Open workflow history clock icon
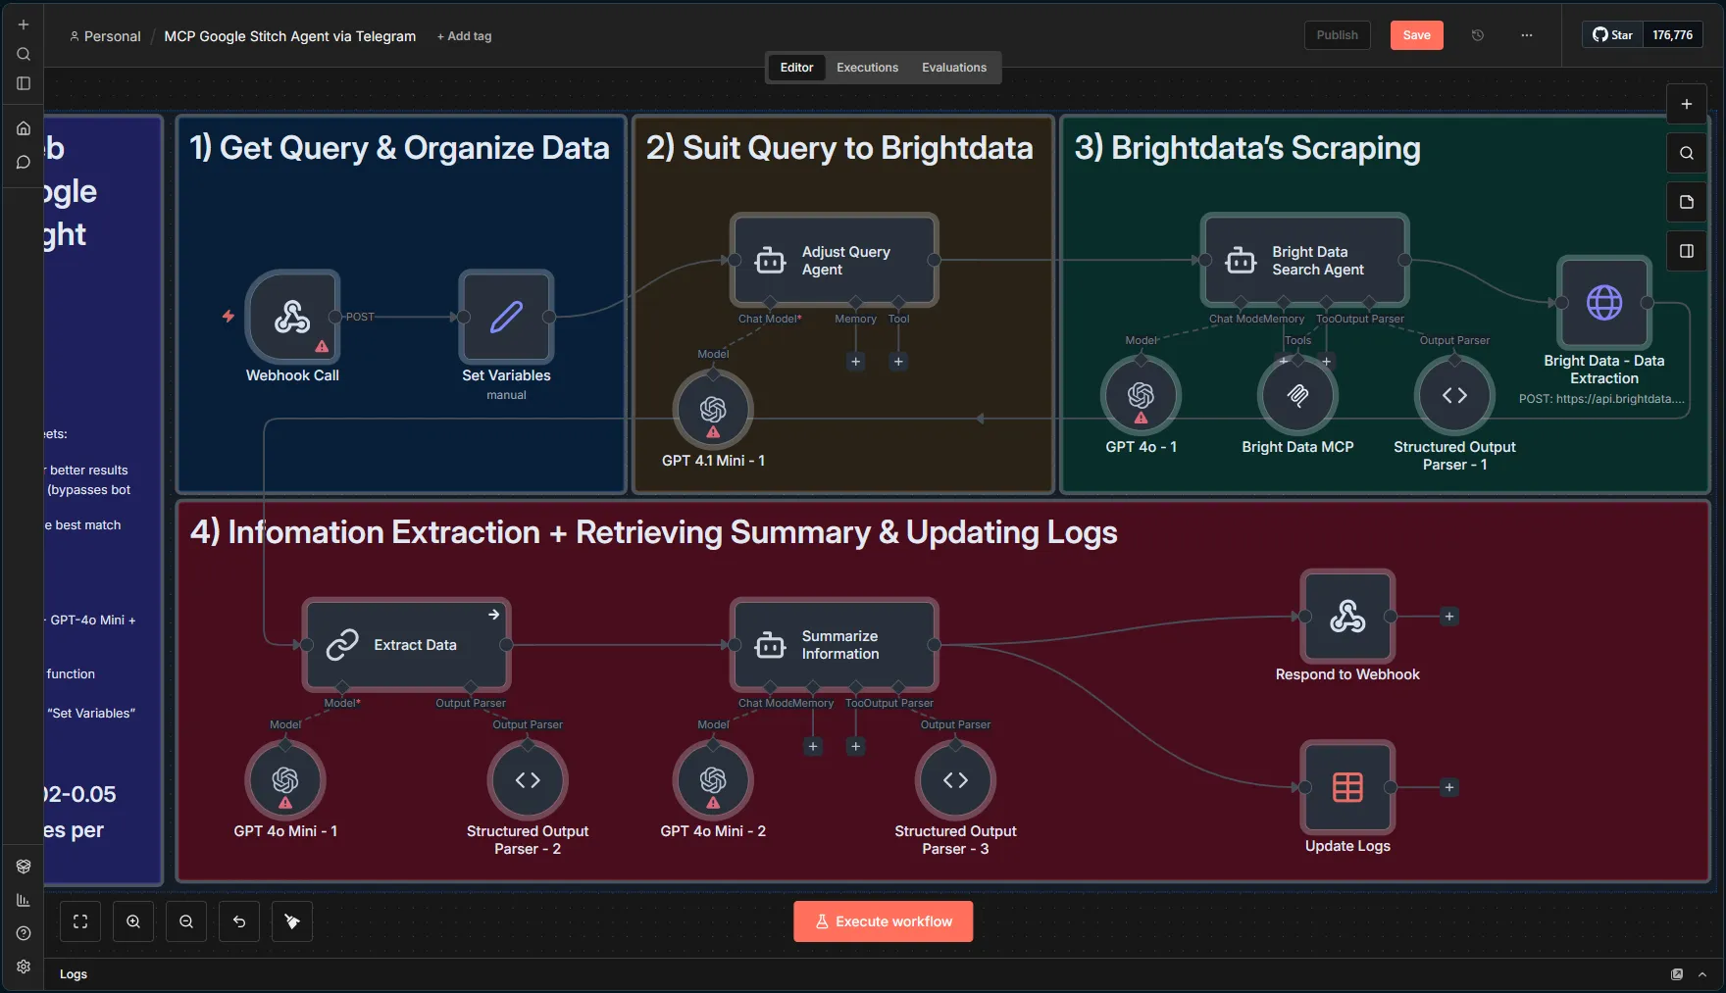Image resolution: width=1726 pixels, height=993 pixels. tap(1478, 35)
